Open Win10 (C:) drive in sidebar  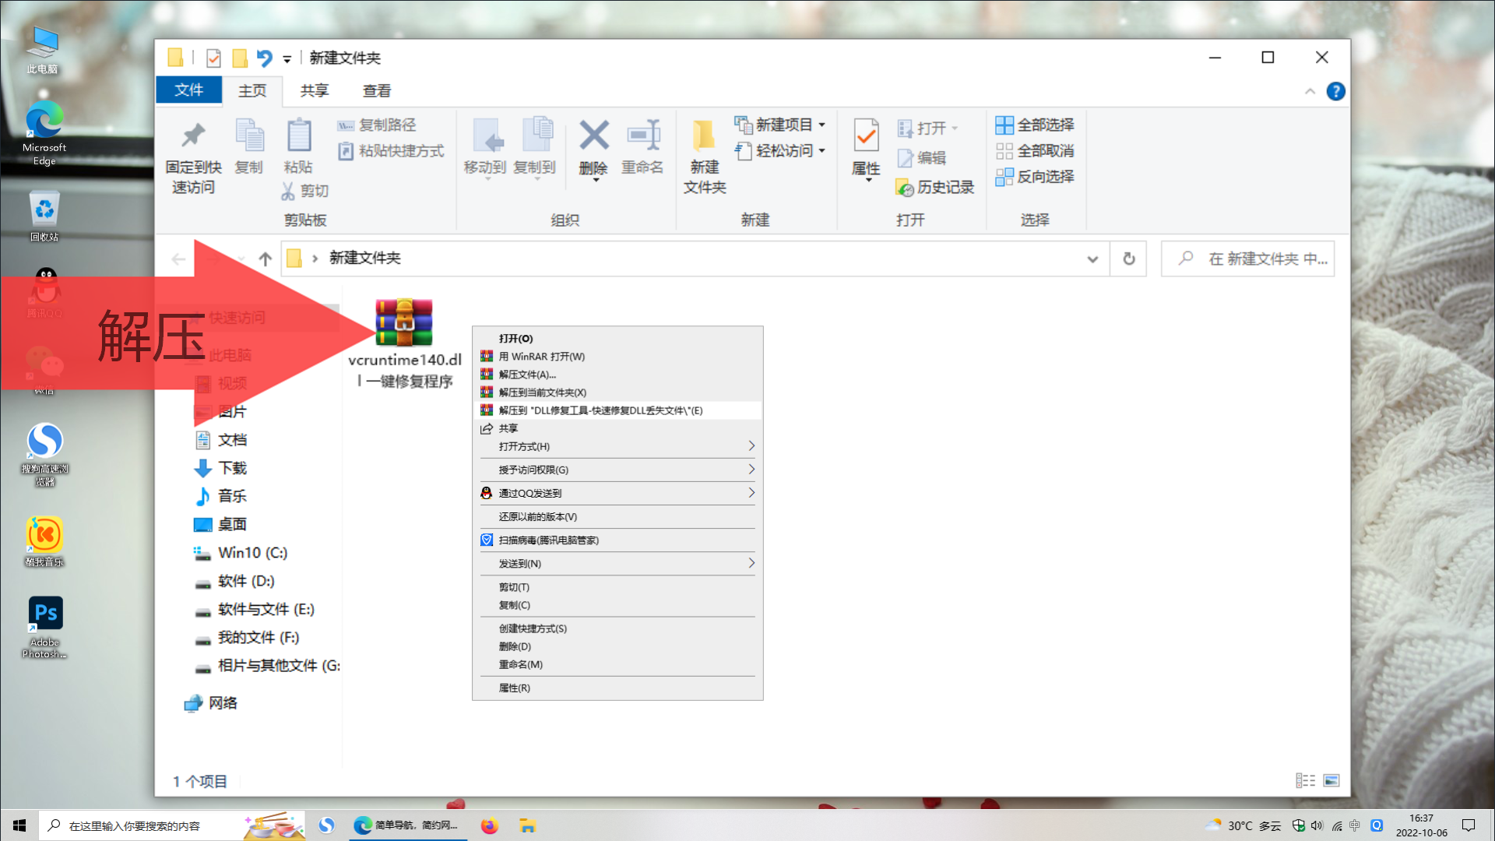[x=241, y=553]
